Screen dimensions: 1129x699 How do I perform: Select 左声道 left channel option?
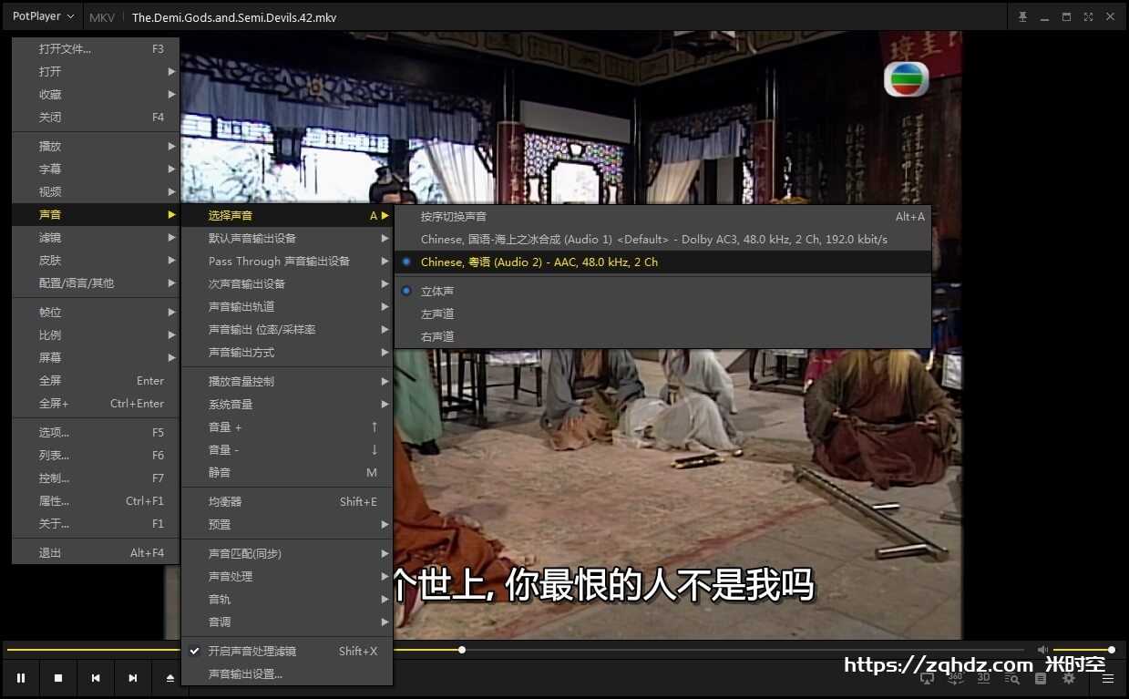click(662, 314)
